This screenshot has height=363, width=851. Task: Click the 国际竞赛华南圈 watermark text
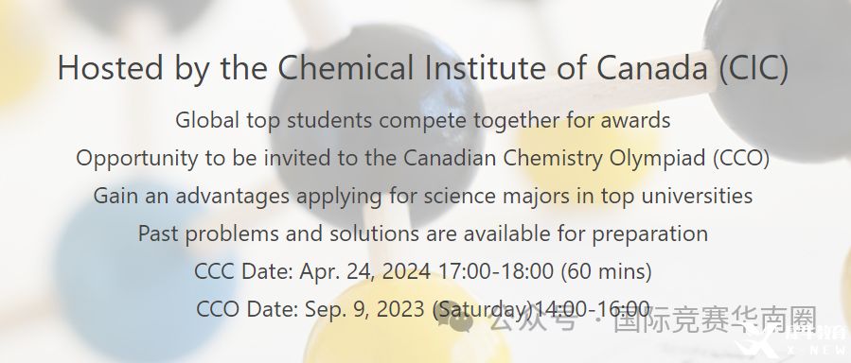(x=716, y=320)
